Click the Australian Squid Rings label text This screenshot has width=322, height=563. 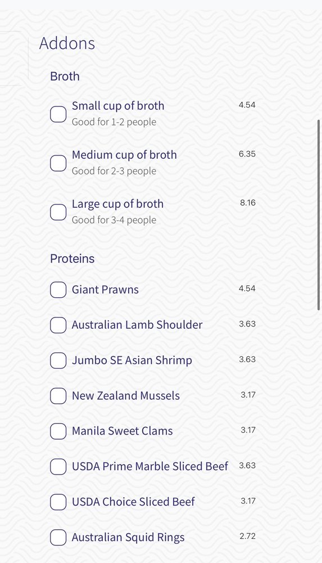pyautogui.click(x=128, y=537)
